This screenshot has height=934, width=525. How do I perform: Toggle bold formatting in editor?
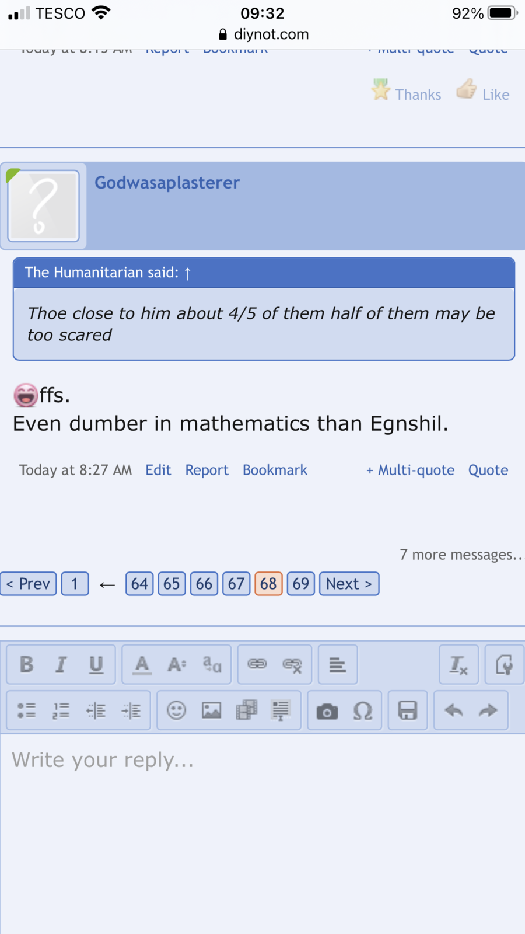(x=26, y=664)
